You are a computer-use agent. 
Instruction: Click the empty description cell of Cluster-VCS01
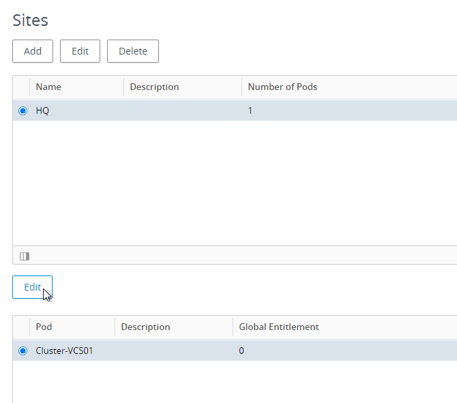click(174, 350)
